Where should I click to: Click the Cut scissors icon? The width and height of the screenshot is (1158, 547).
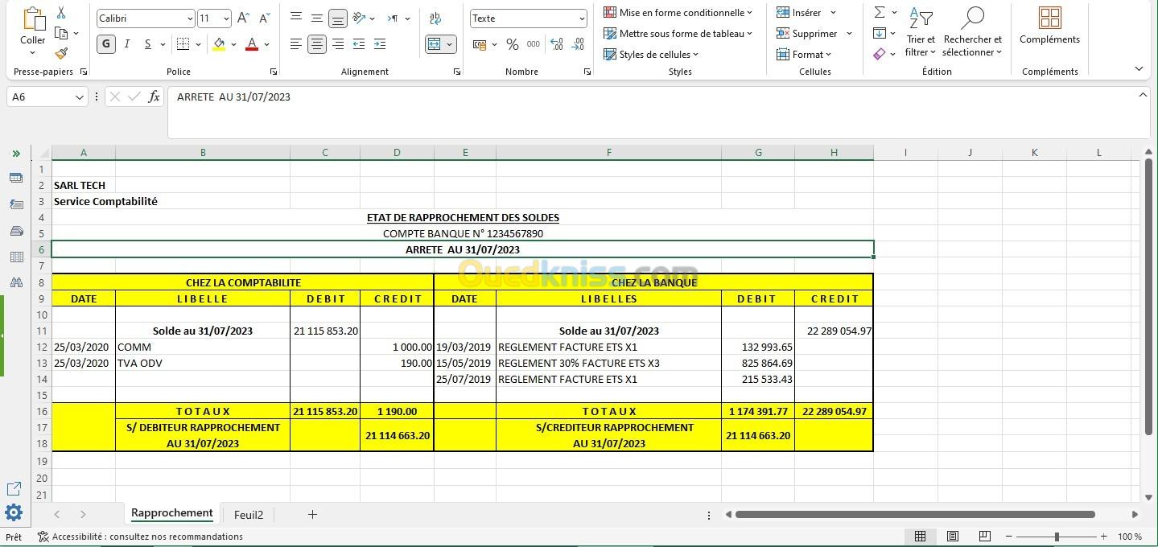61,14
